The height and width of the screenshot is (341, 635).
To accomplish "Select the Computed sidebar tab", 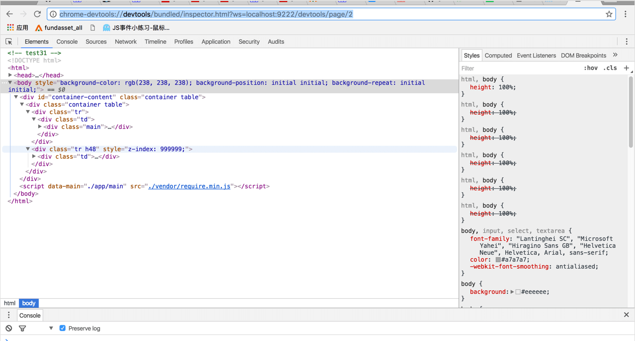I will (498, 56).
